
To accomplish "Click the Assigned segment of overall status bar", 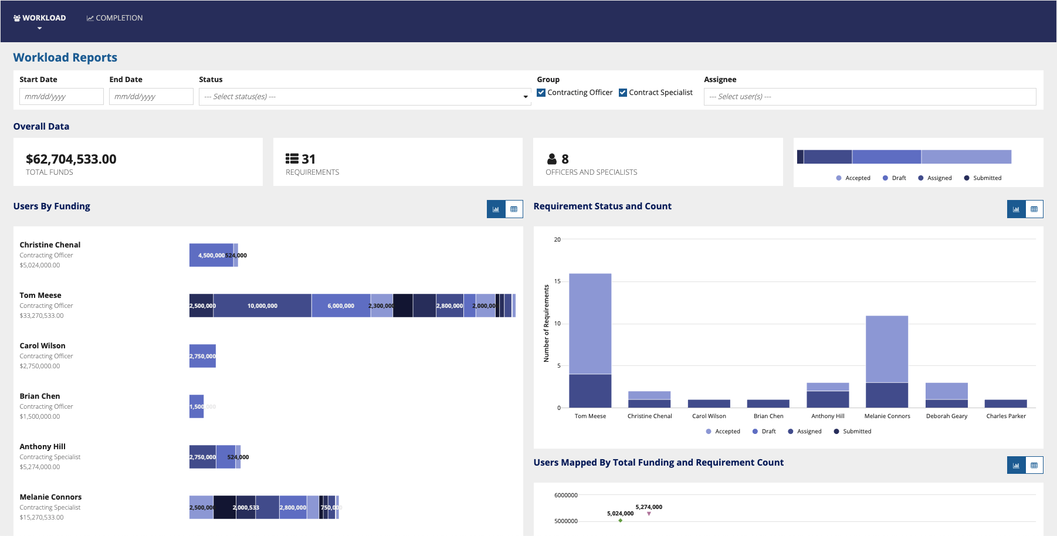I will pos(828,157).
